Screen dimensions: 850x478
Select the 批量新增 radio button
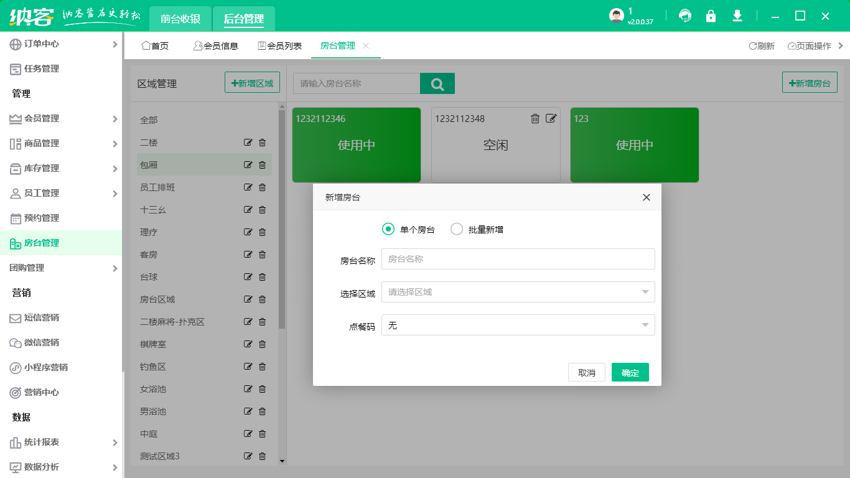click(456, 229)
